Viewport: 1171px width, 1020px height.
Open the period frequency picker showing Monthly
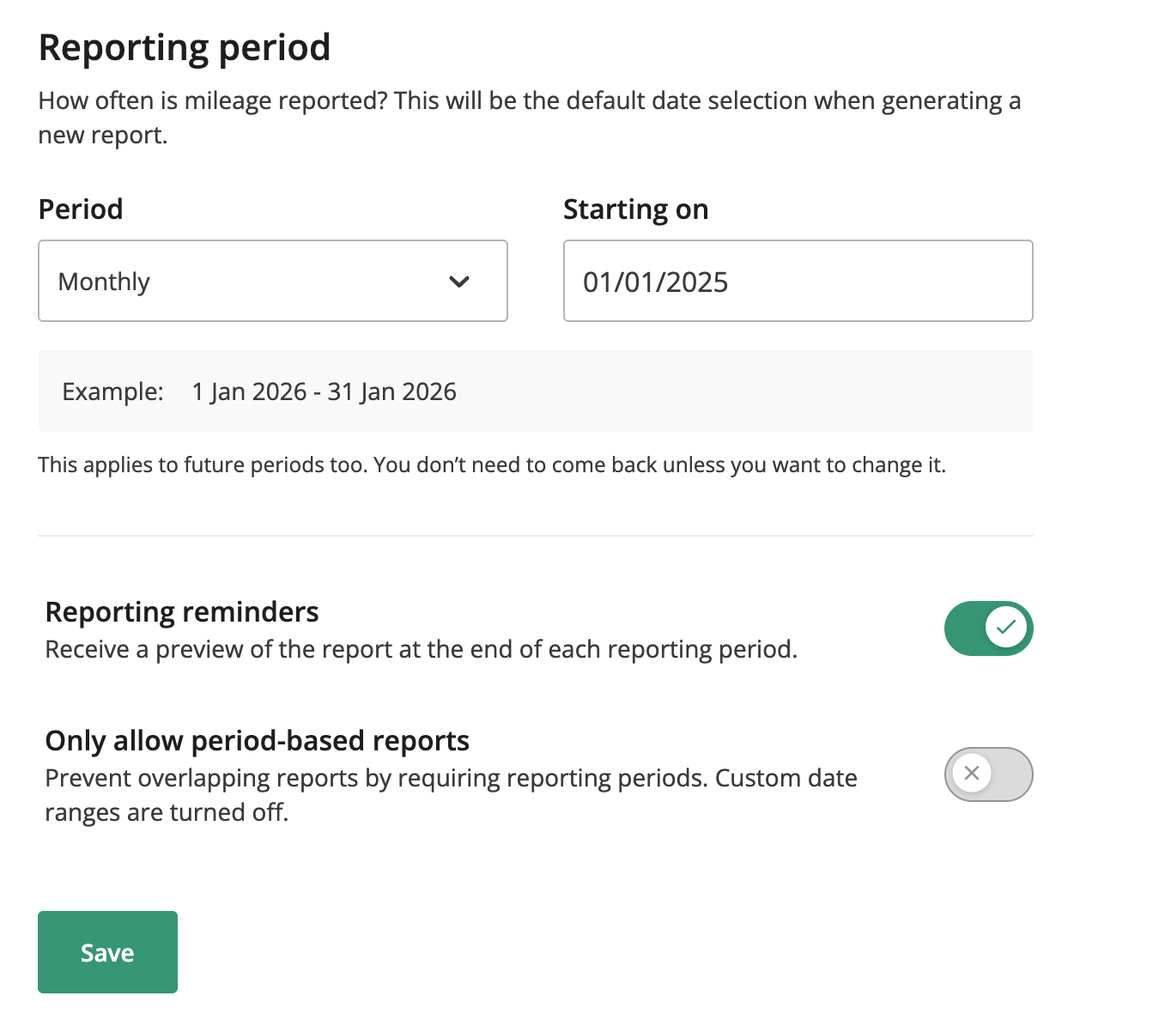[x=272, y=281]
